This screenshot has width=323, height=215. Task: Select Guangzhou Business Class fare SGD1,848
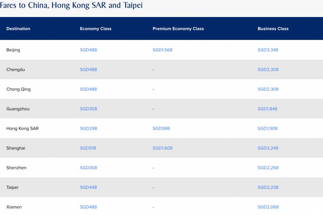tap(267, 109)
